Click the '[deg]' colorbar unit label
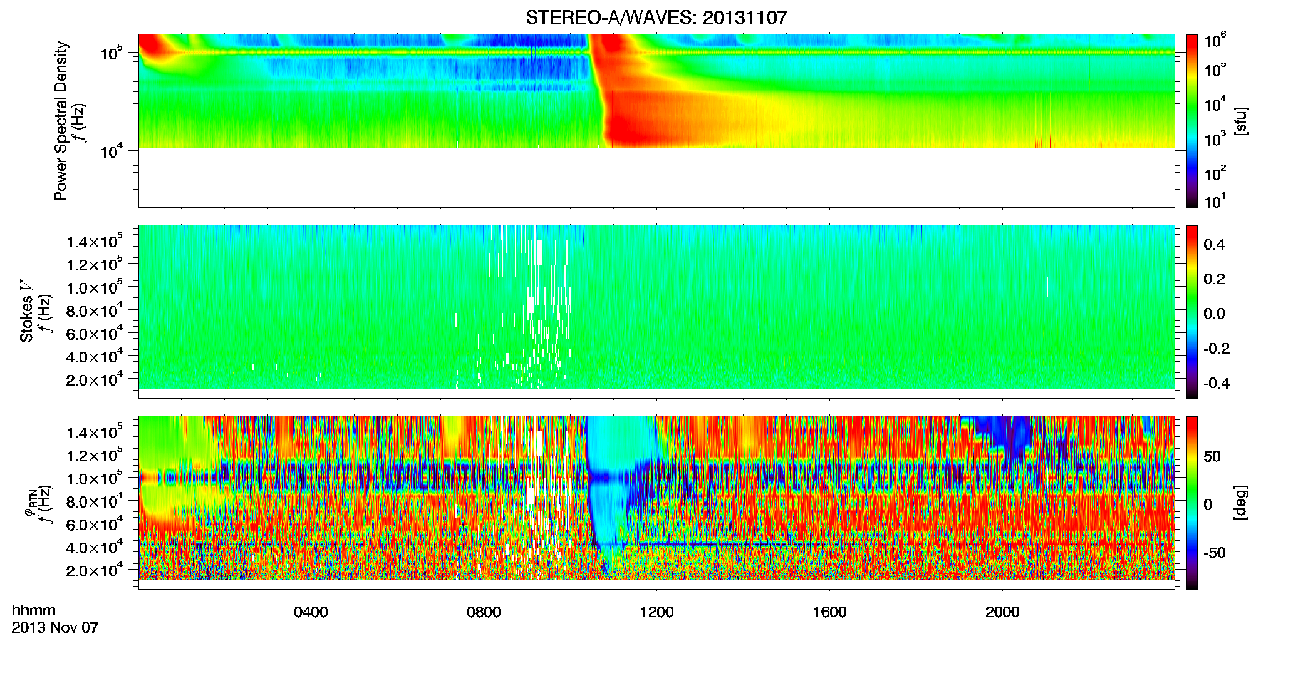1313x676 pixels. coord(1241,502)
